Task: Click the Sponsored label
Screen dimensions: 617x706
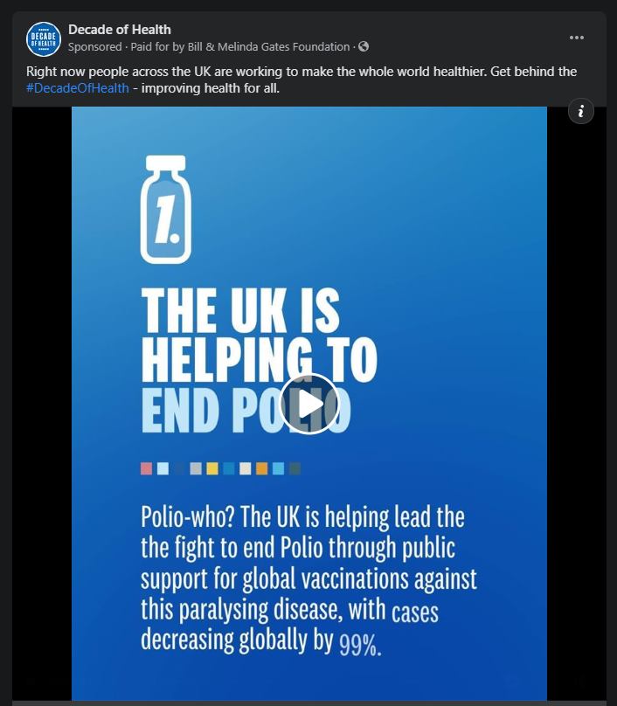Action: (95, 47)
